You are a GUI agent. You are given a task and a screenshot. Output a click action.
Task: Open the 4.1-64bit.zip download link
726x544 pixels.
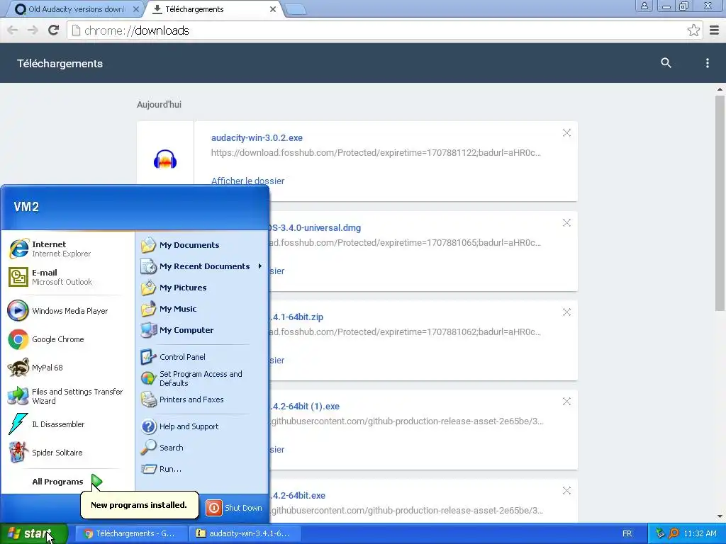point(296,317)
